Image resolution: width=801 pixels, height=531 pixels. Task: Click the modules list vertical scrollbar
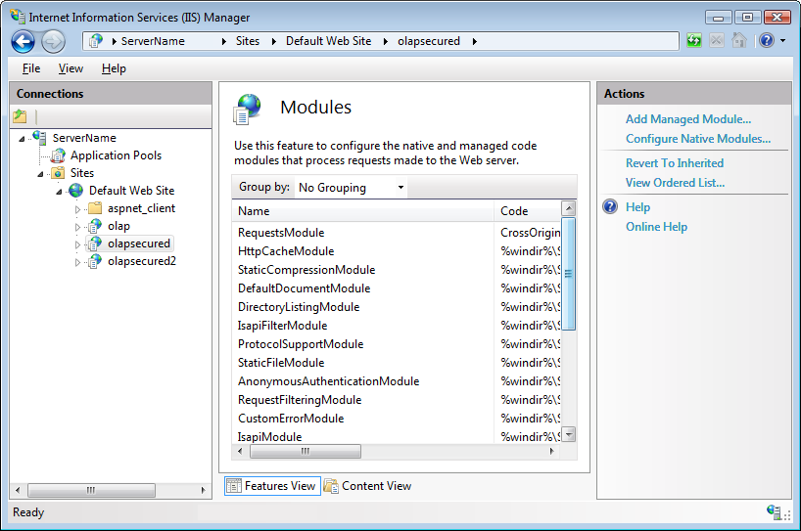pos(568,323)
